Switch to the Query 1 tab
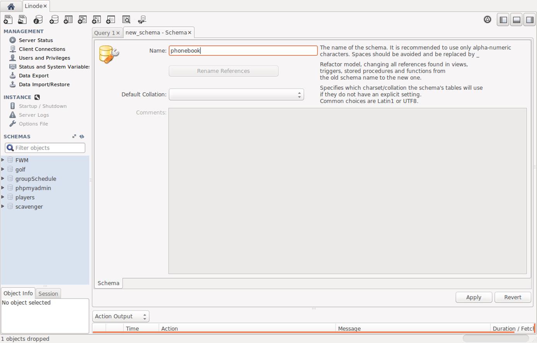Image resolution: width=537 pixels, height=343 pixels. [104, 33]
